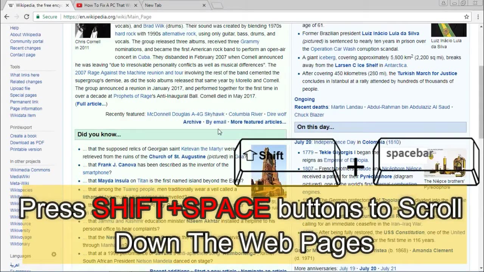Open the Frank J. Canova link
The width and height of the screenshot is (484, 272).
(117, 165)
